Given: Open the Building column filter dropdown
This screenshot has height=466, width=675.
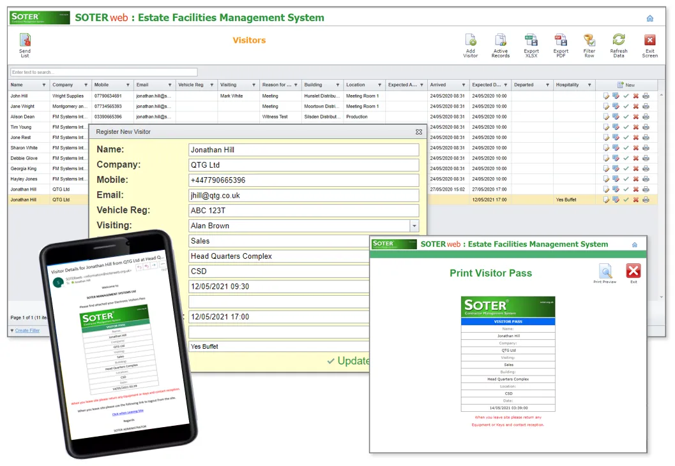Looking at the screenshot, I should [x=337, y=85].
